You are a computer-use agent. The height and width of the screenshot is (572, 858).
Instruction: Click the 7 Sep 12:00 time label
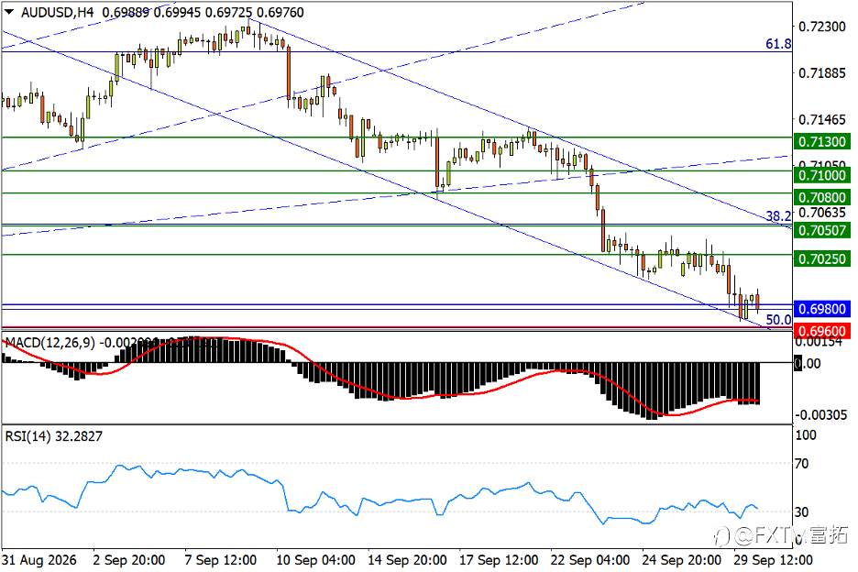[221, 560]
